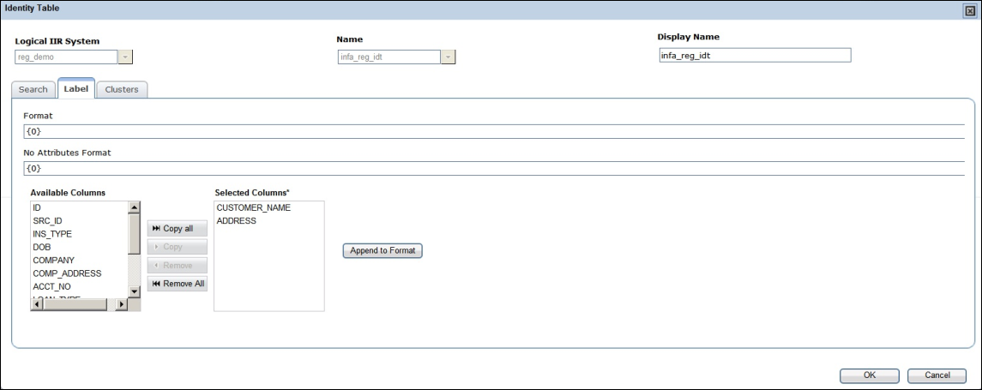Image resolution: width=982 pixels, height=390 pixels.
Task: Expand the Name dropdown arrow
Action: tap(448, 57)
